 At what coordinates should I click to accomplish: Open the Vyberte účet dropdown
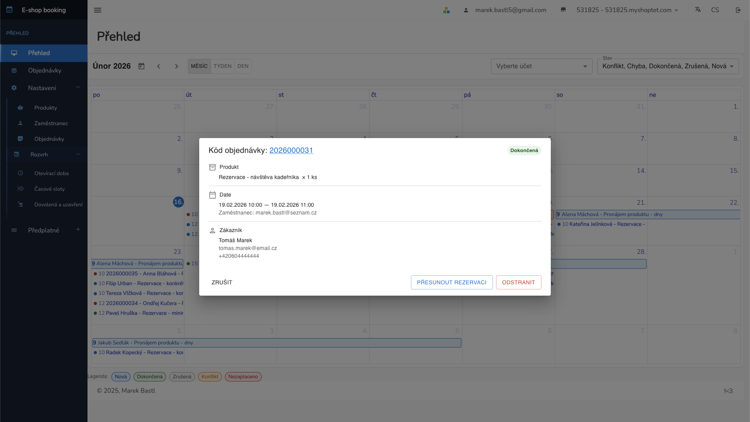(541, 66)
